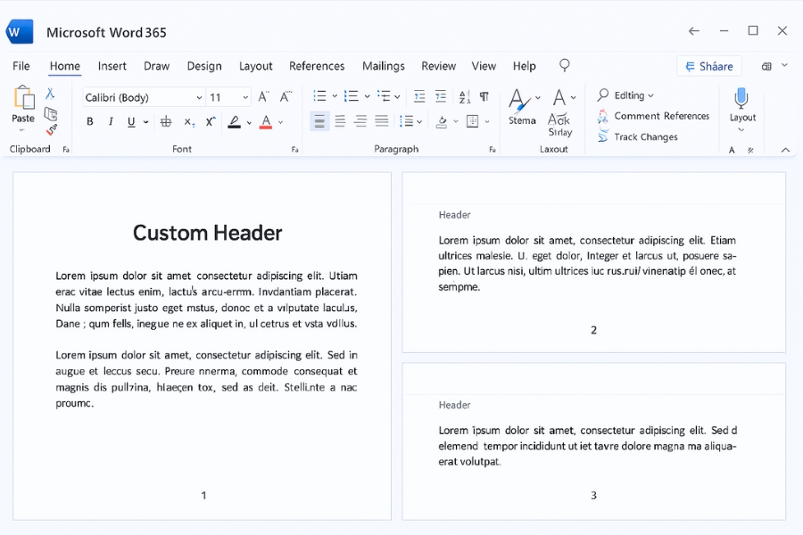This screenshot has width=803, height=535.
Task: Apply italic formatting
Action: [109, 121]
